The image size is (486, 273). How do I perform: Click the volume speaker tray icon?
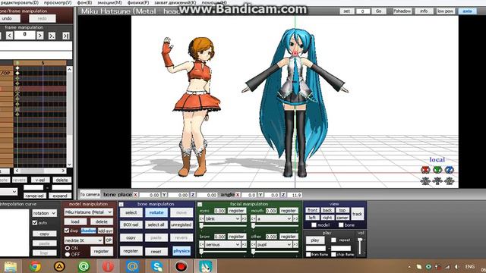(x=457, y=267)
